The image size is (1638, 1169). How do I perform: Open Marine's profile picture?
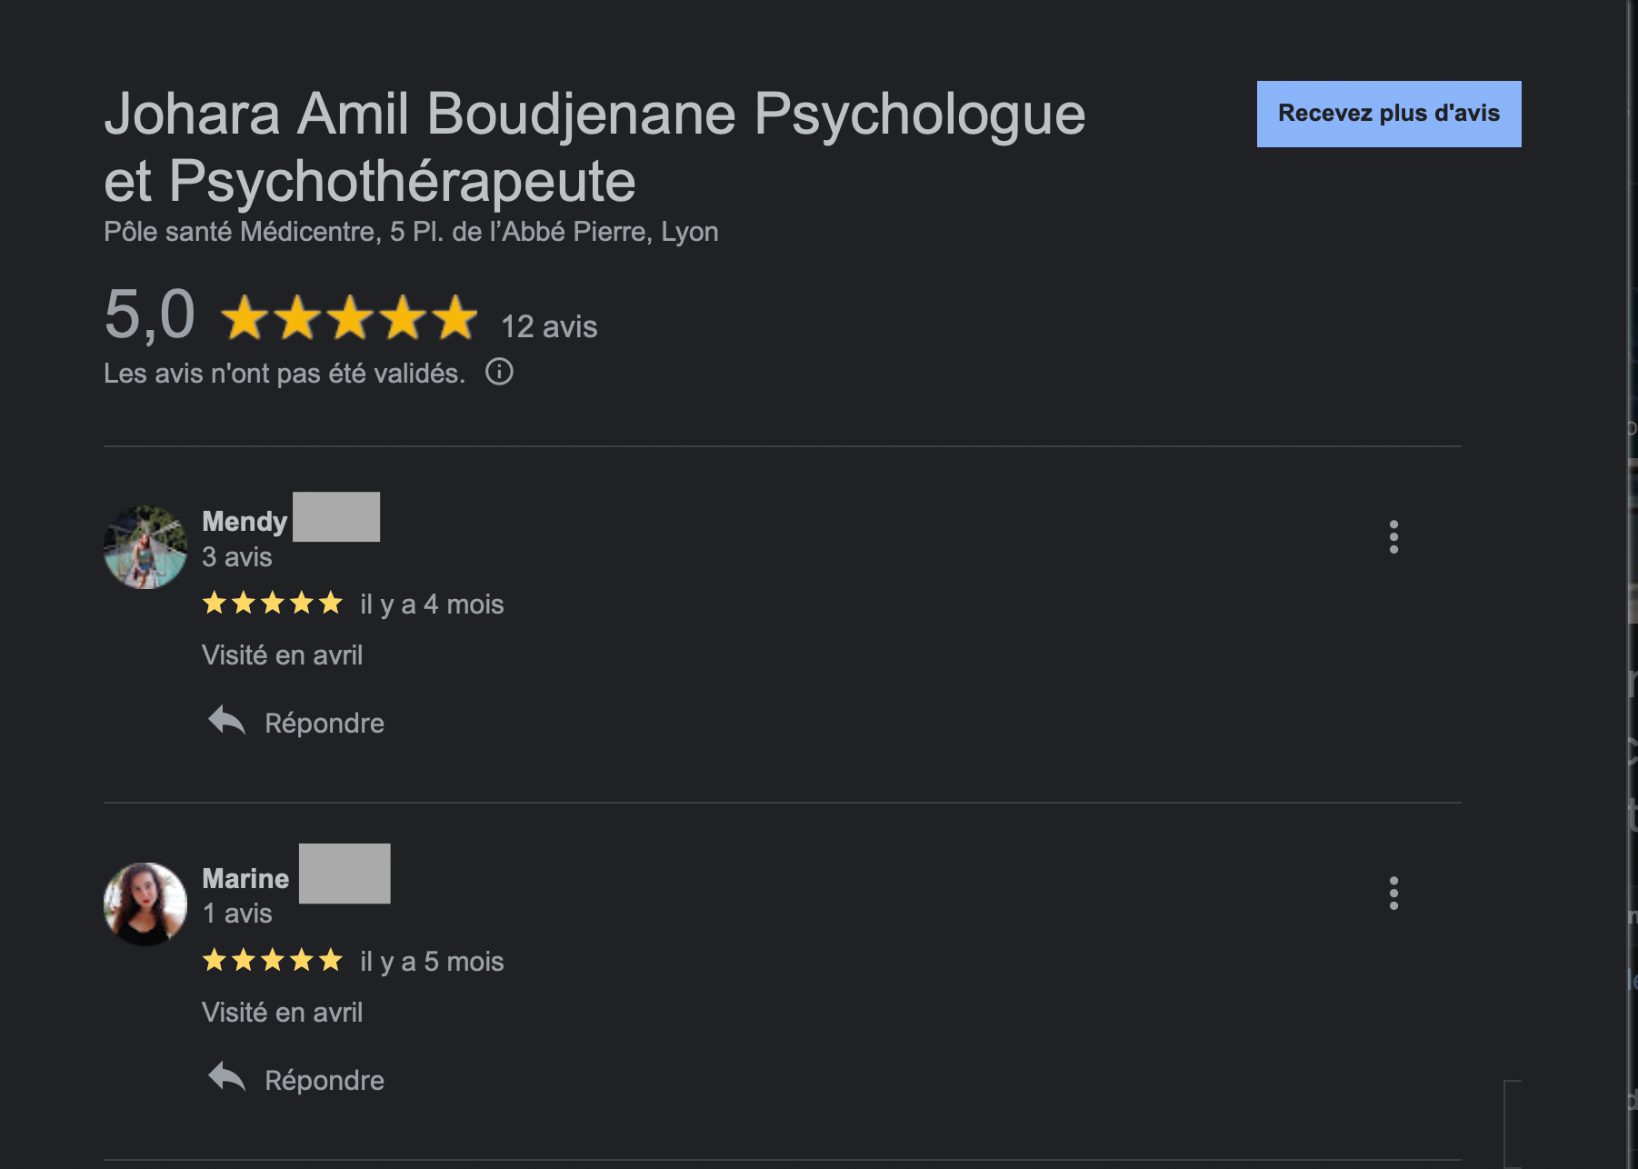coord(145,904)
